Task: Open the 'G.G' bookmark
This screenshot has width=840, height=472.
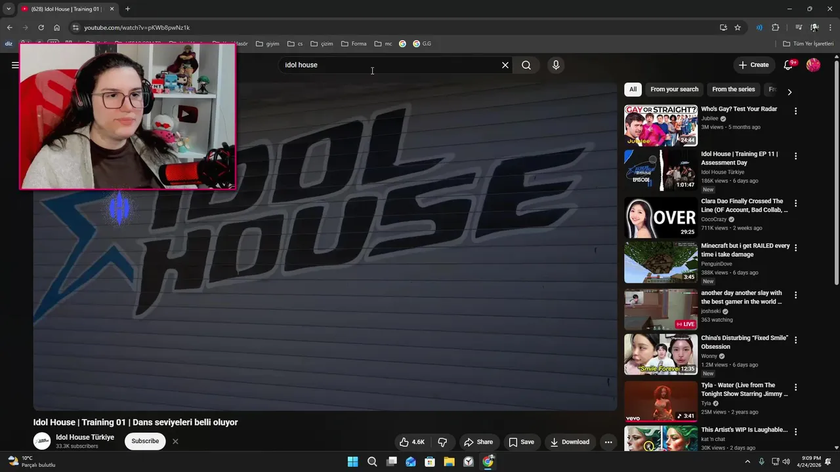Action: pos(422,44)
